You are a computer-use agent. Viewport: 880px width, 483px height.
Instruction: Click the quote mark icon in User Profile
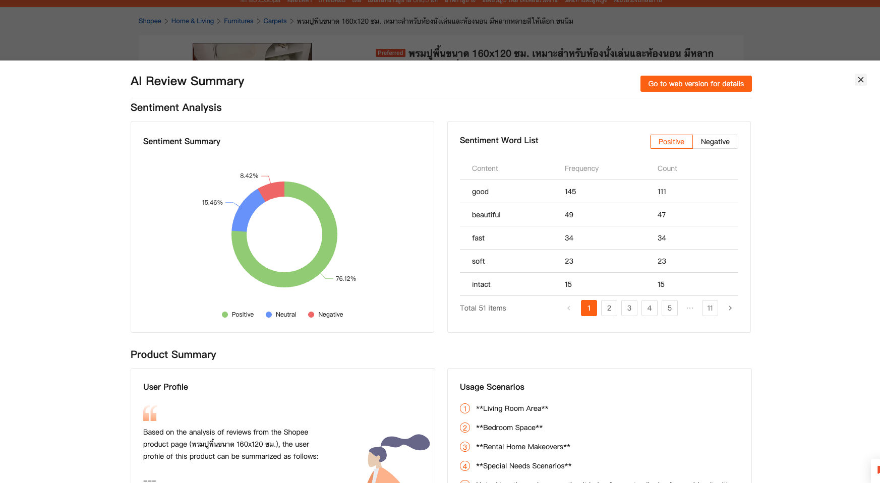(x=150, y=413)
